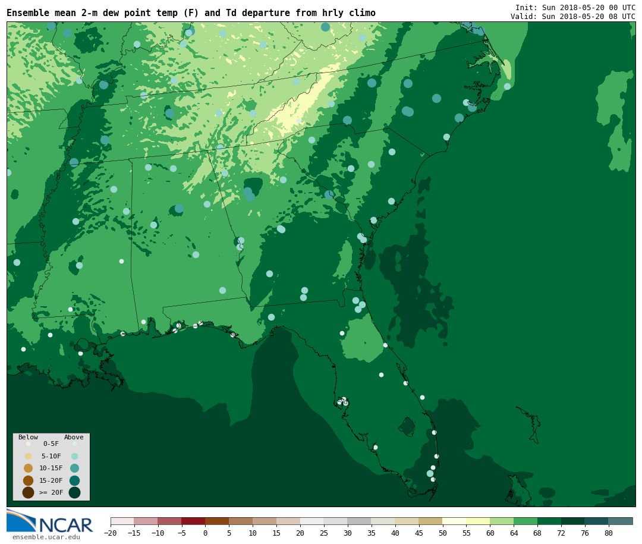Select the '0-5F' legend label

pos(51,444)
